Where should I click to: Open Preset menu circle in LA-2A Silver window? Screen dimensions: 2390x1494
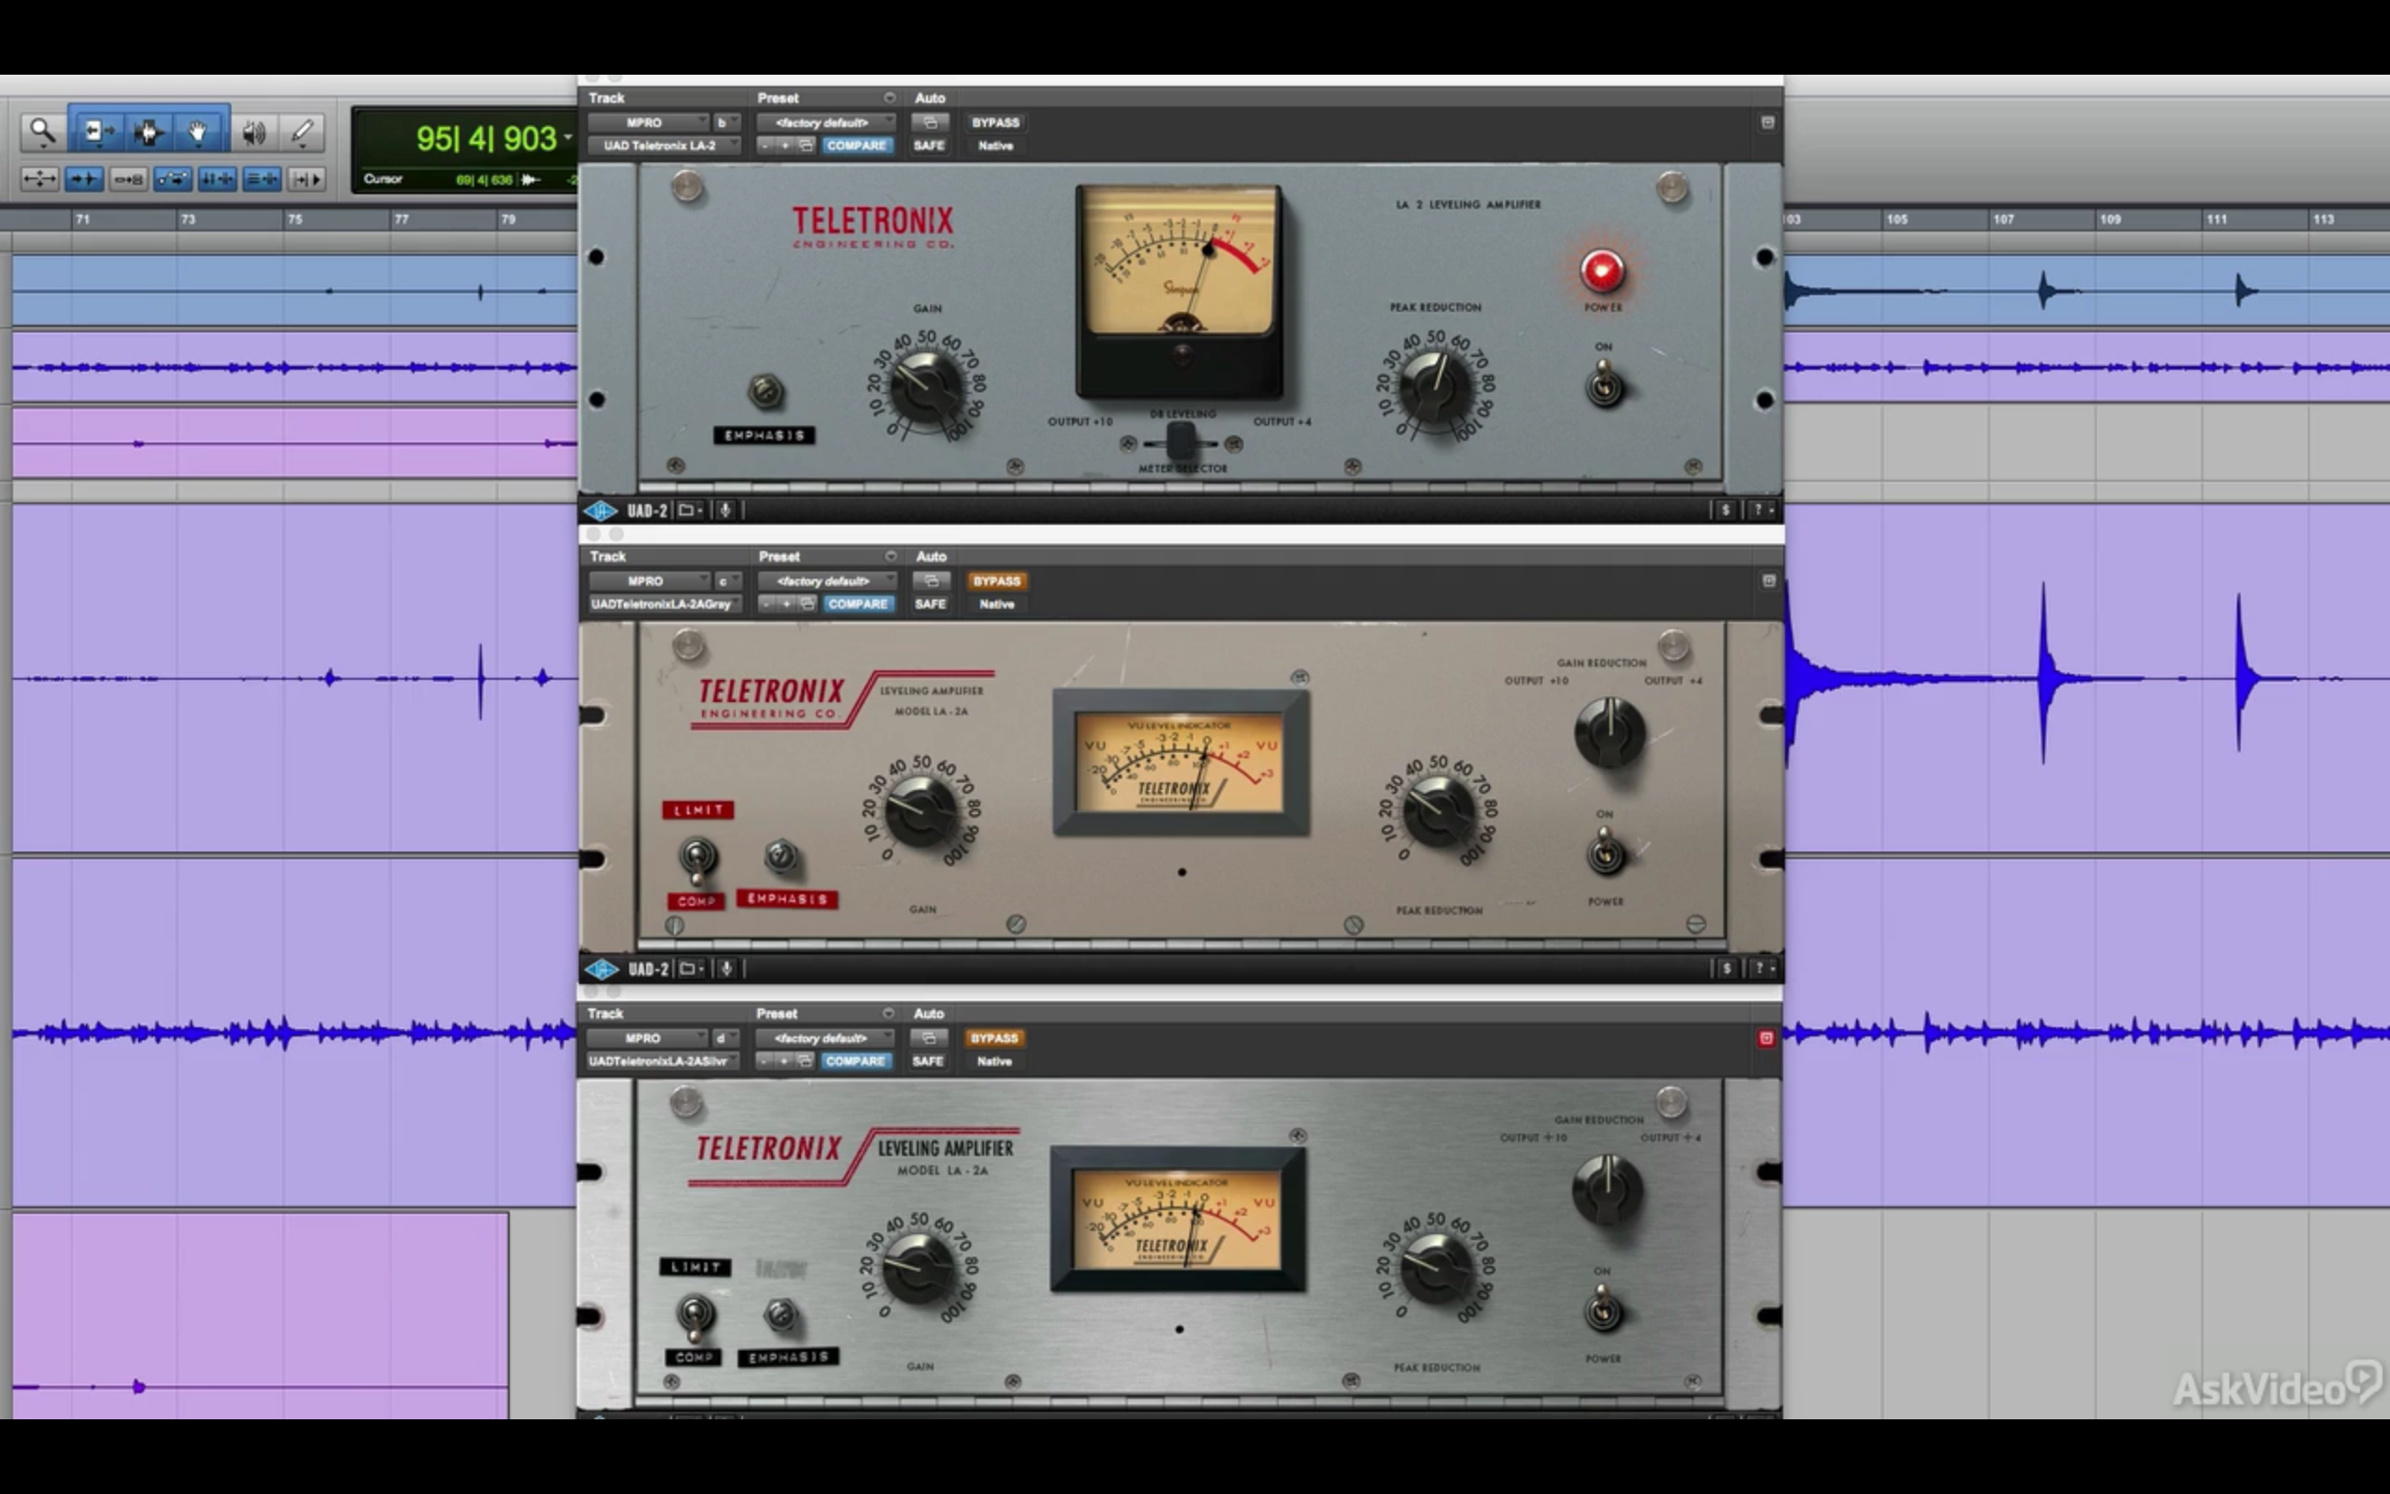tap(888, 1014)
